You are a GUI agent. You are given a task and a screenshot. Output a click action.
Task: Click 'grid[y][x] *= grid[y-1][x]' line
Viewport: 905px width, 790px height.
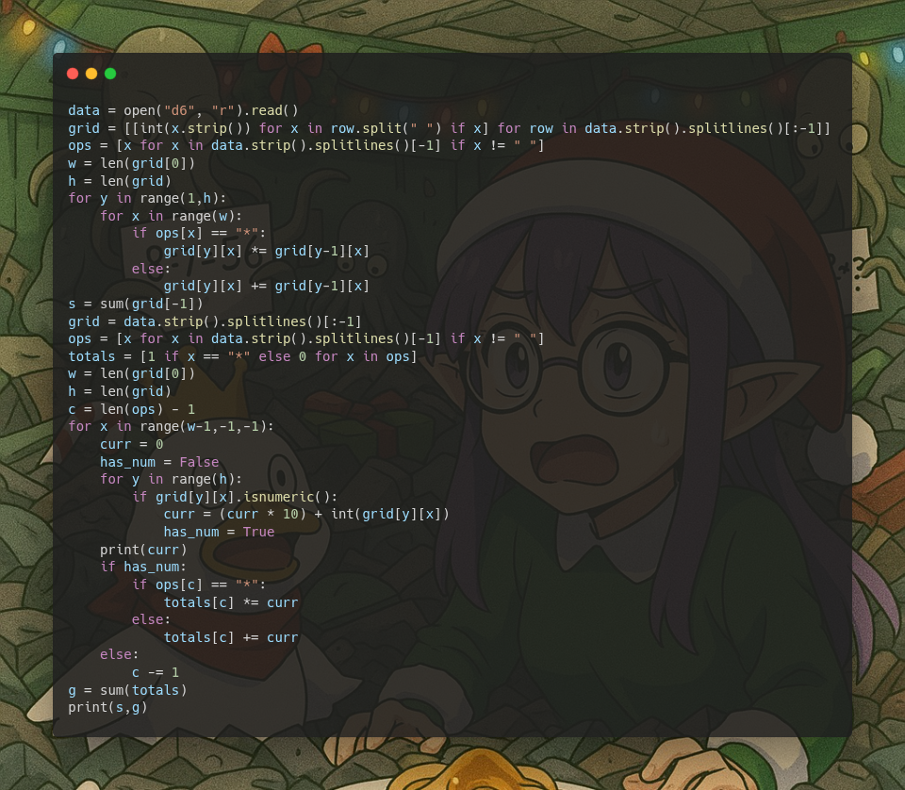click(x=266, y=251)
